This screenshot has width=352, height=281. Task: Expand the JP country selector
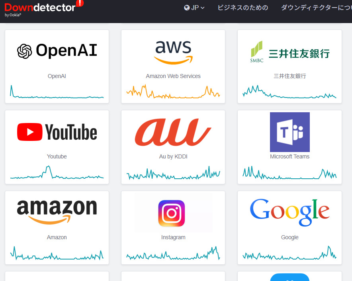(x=194, y=8)
